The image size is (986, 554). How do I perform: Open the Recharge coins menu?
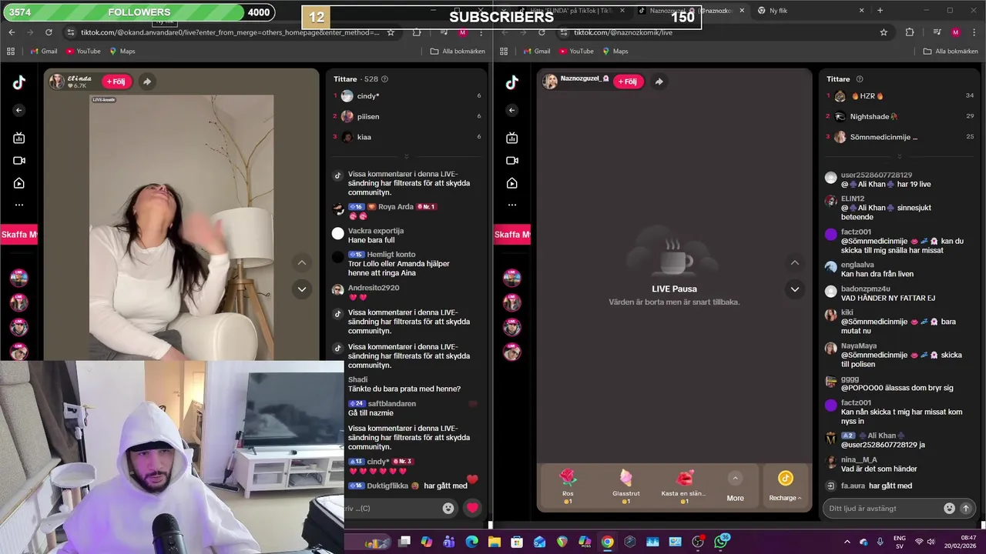pyautogui.click(x=785, y=486)
